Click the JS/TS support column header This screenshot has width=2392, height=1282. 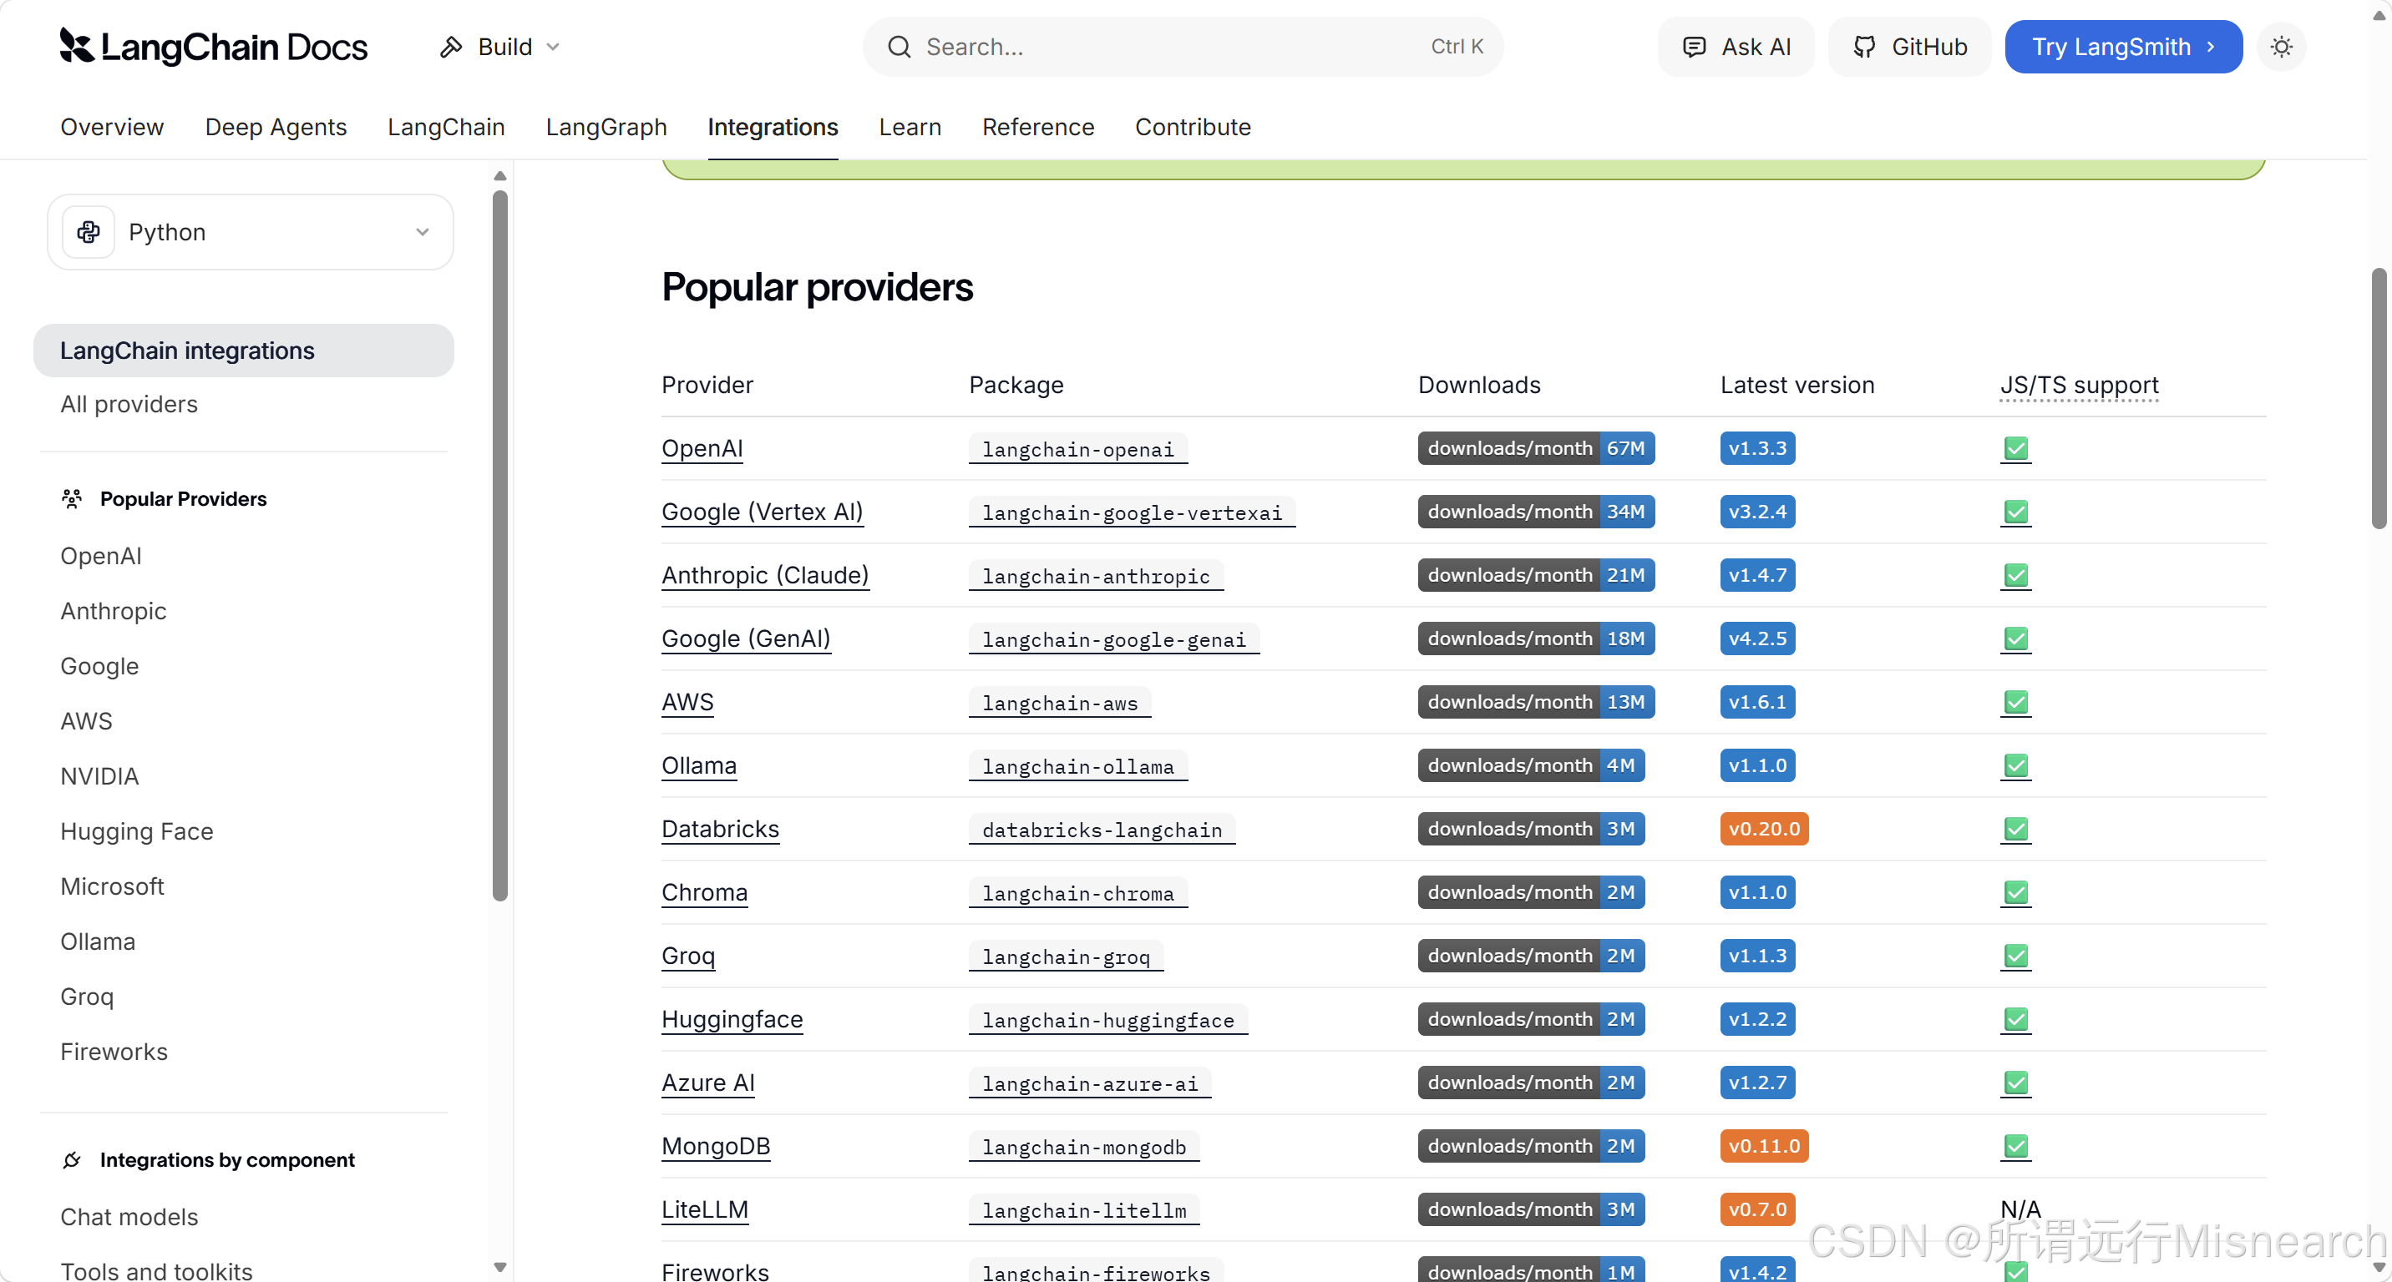[2079, 385]
